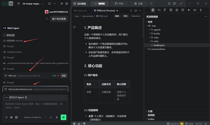Image resolution: width=210 pixels, height=125 pixels.
Task: Insert # context reference
Action: coord(11,117)
